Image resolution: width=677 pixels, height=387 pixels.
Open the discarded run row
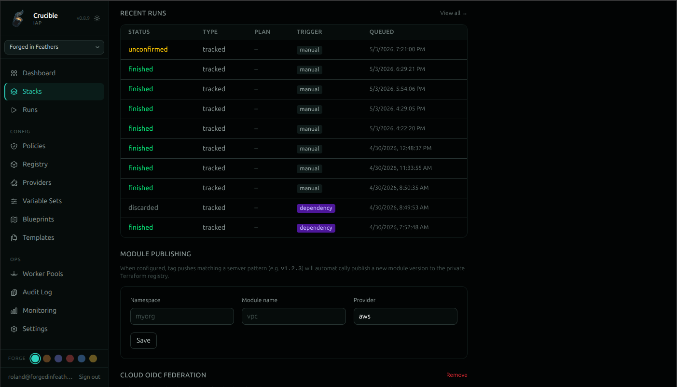(x=294, y=208)
